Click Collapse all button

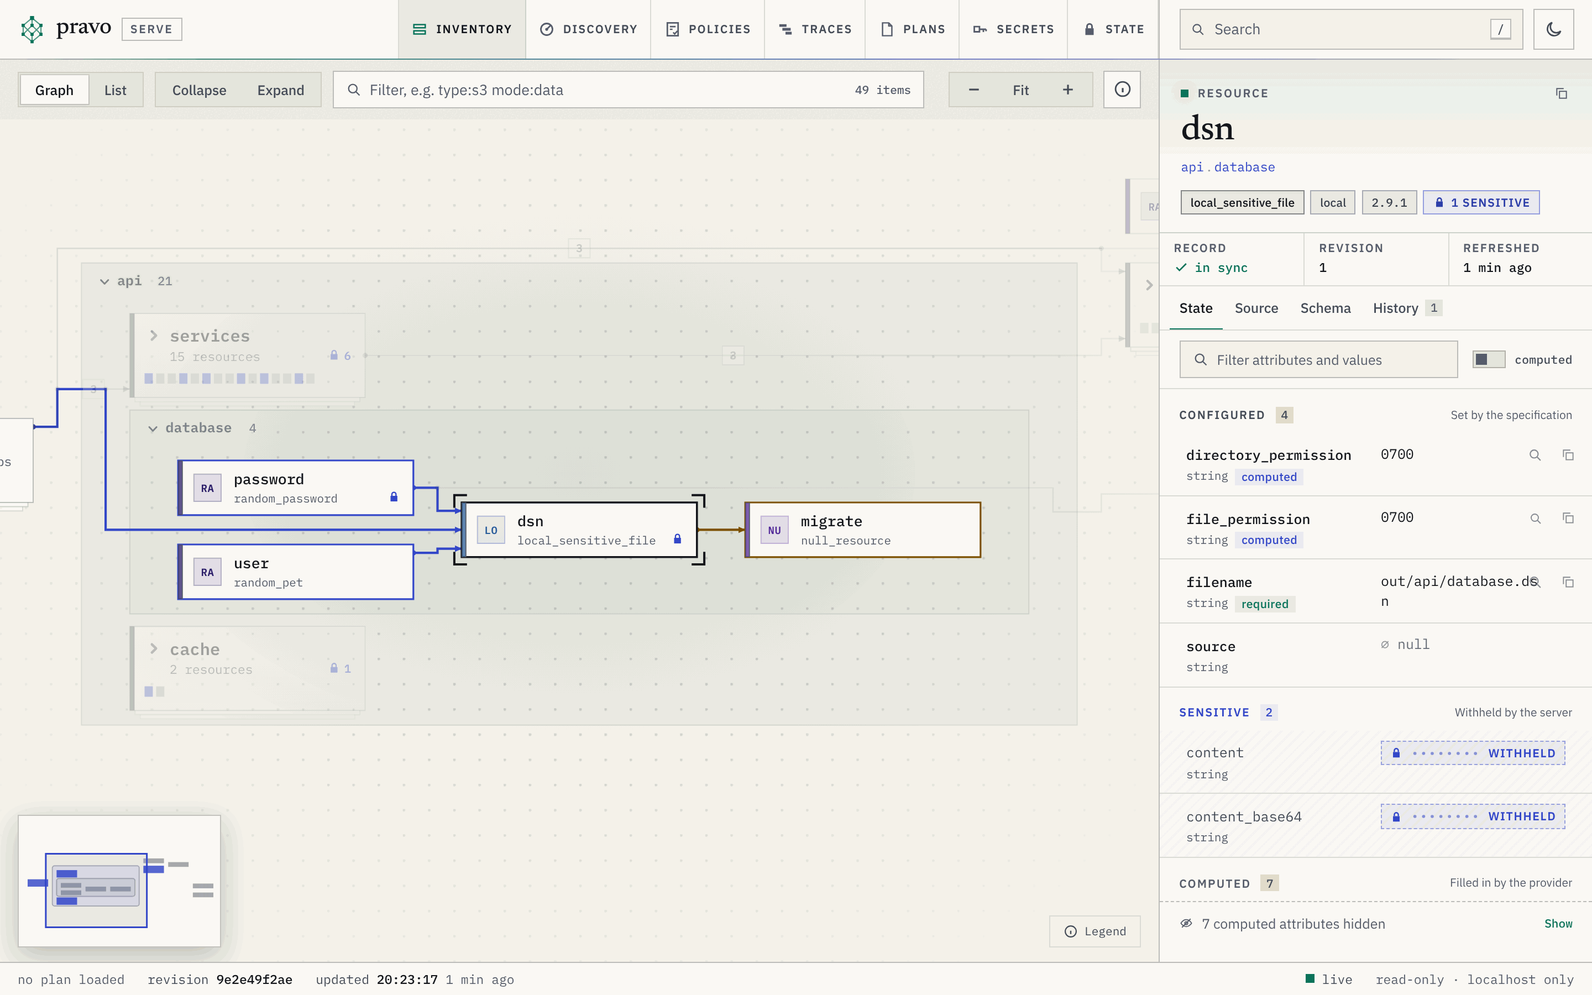coord(198,90)
